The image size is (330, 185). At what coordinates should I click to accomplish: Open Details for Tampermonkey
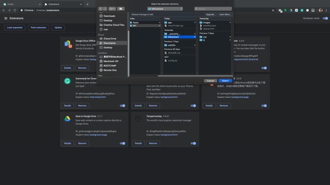point(138,143)
